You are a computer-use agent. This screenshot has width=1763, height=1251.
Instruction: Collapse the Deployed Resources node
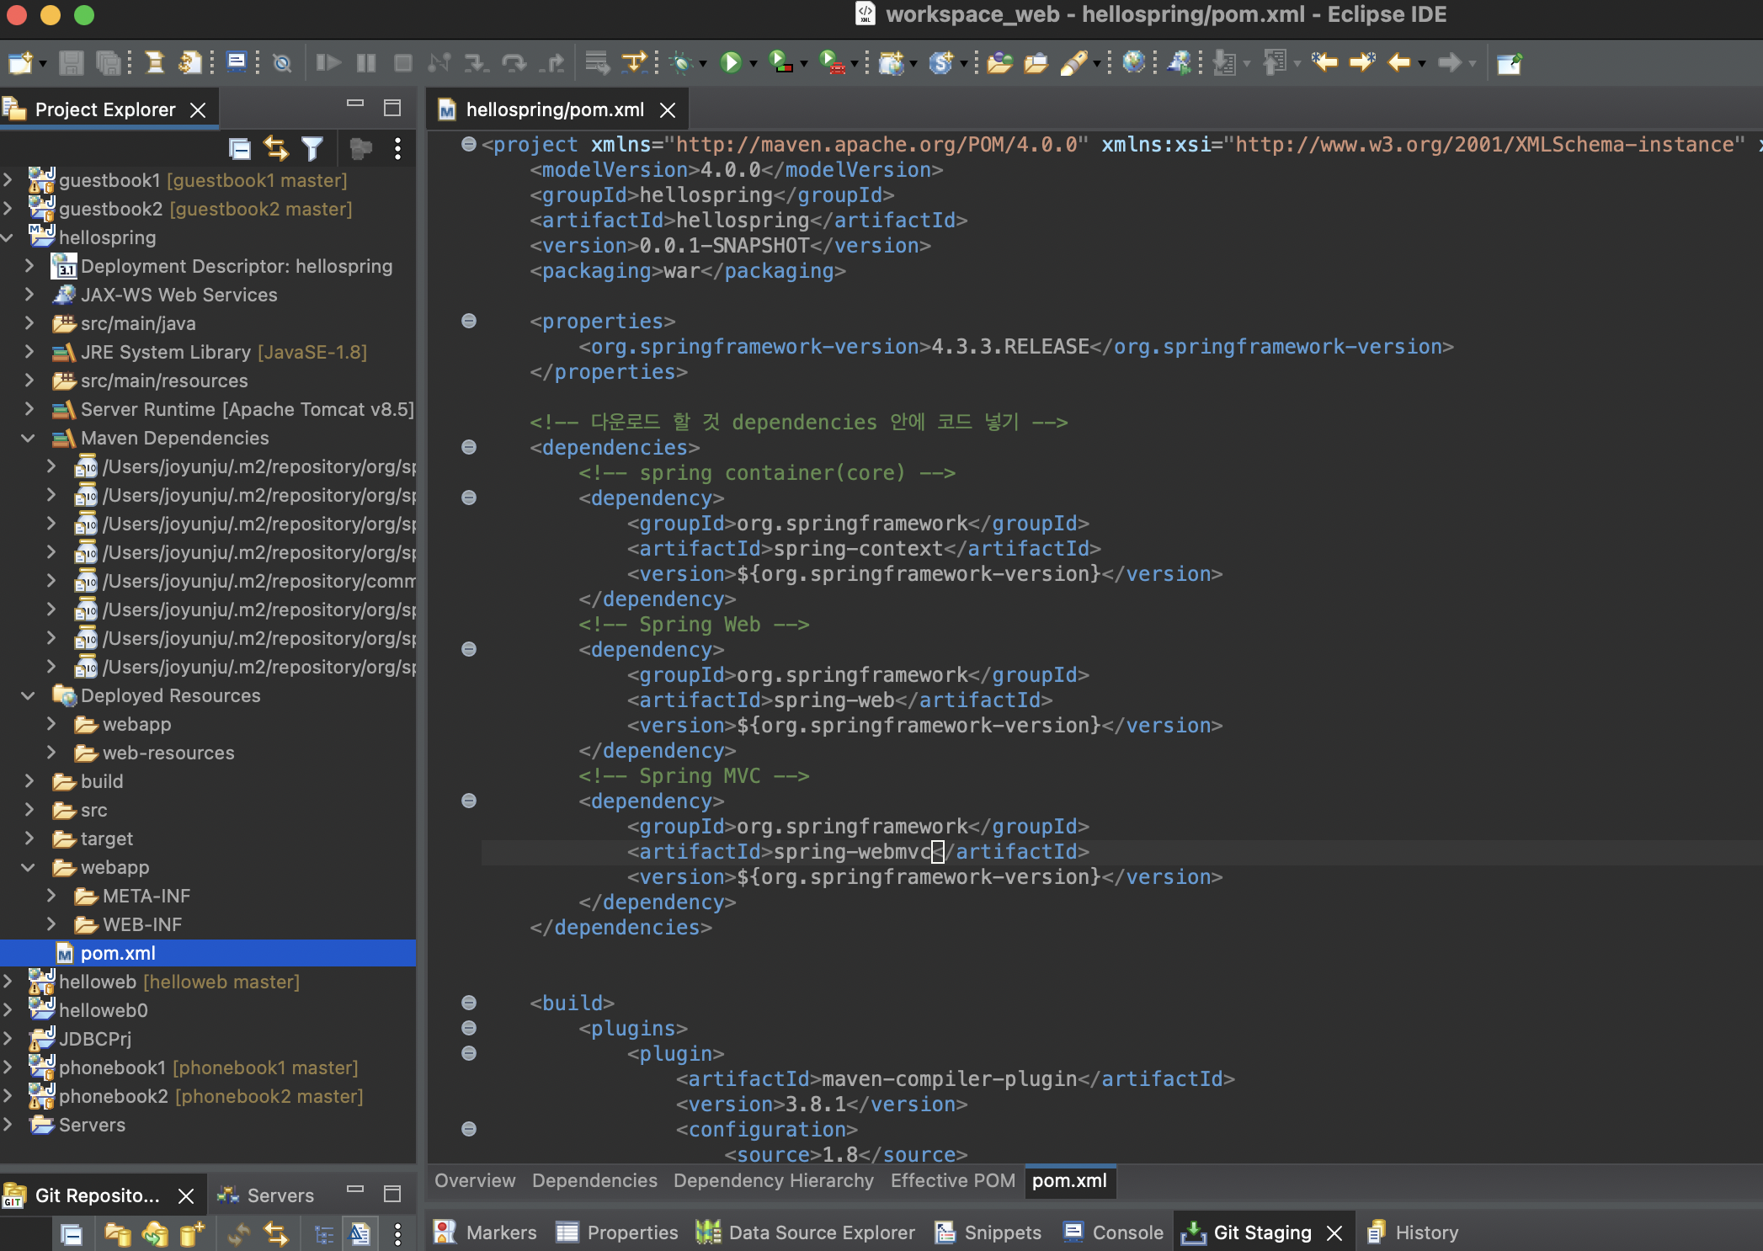28,695
